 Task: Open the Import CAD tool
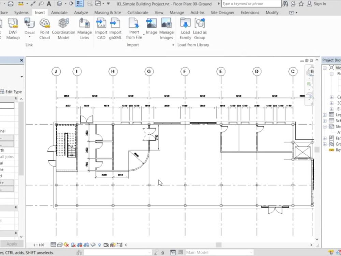click(101, 29)
